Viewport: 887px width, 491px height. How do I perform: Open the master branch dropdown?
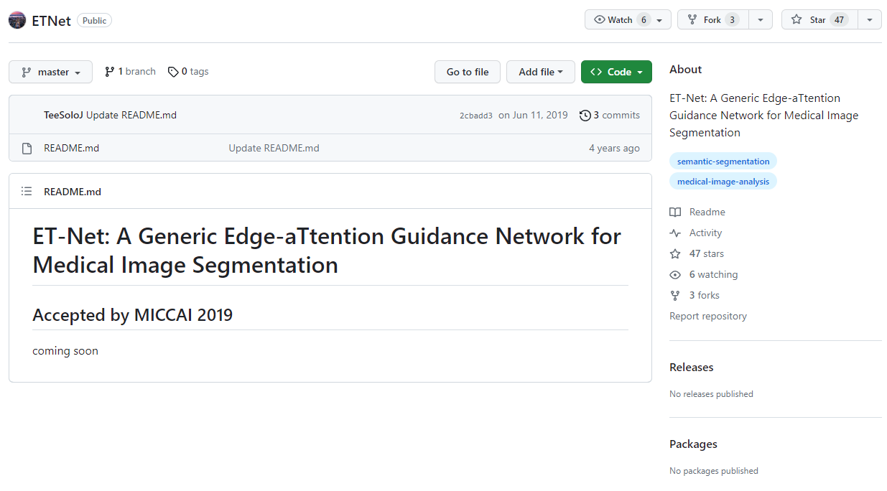(x=50, y=72)
